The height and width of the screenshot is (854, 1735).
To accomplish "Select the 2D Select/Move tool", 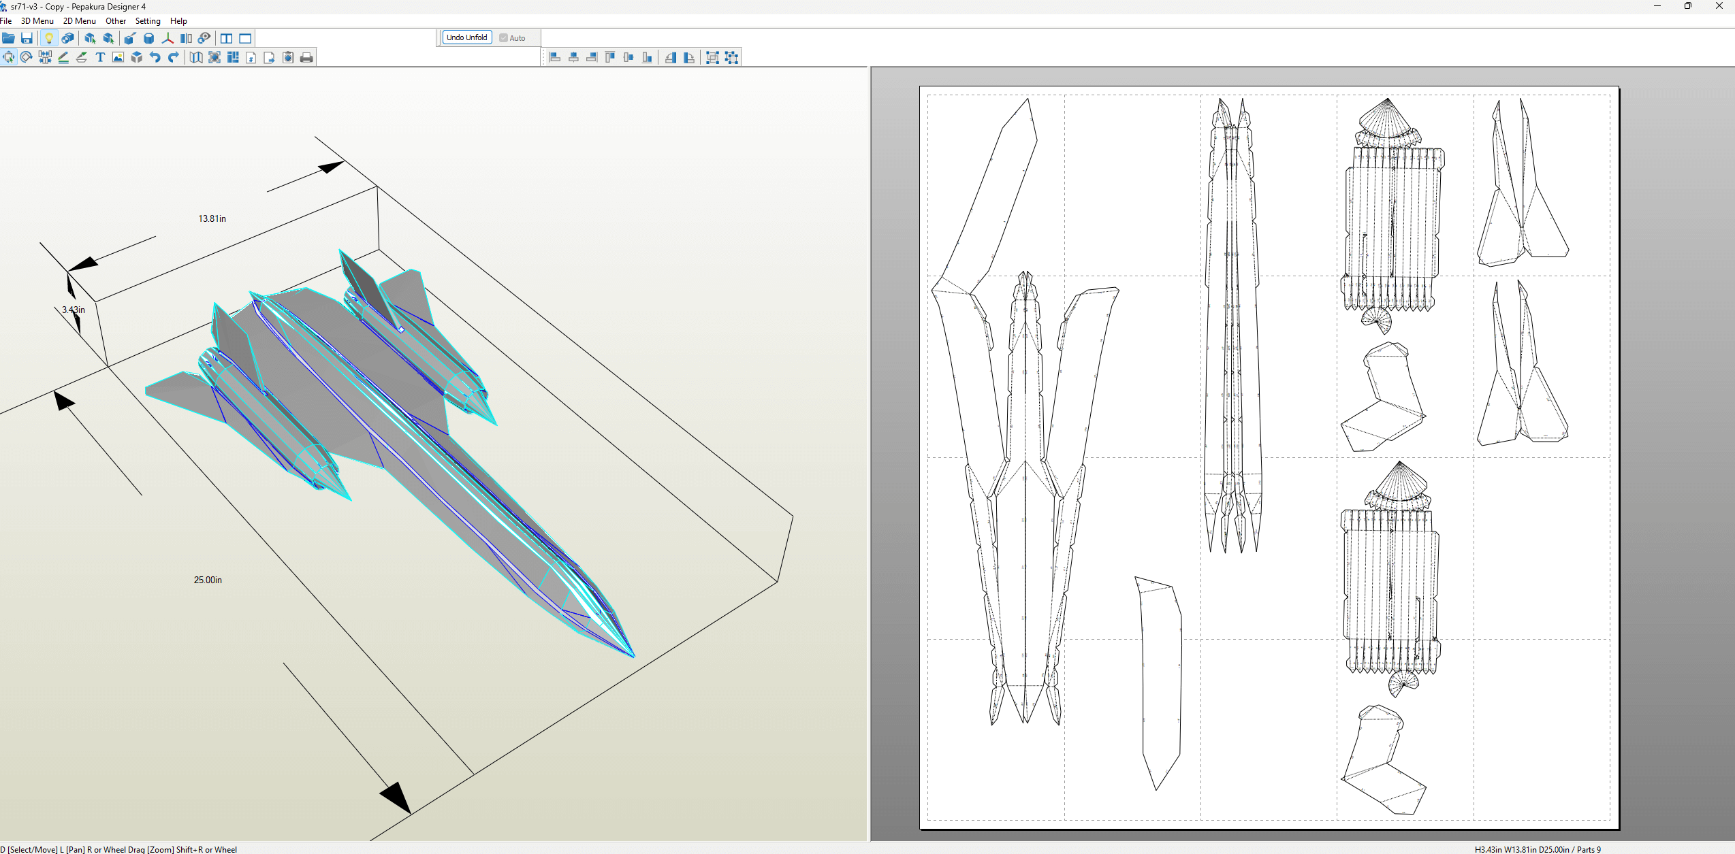I will click(9, 57).
